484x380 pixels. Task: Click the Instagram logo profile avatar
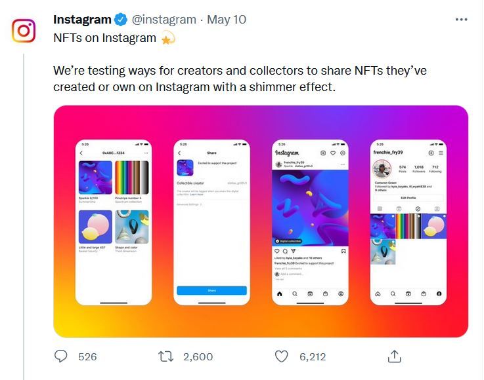point(24,31)
